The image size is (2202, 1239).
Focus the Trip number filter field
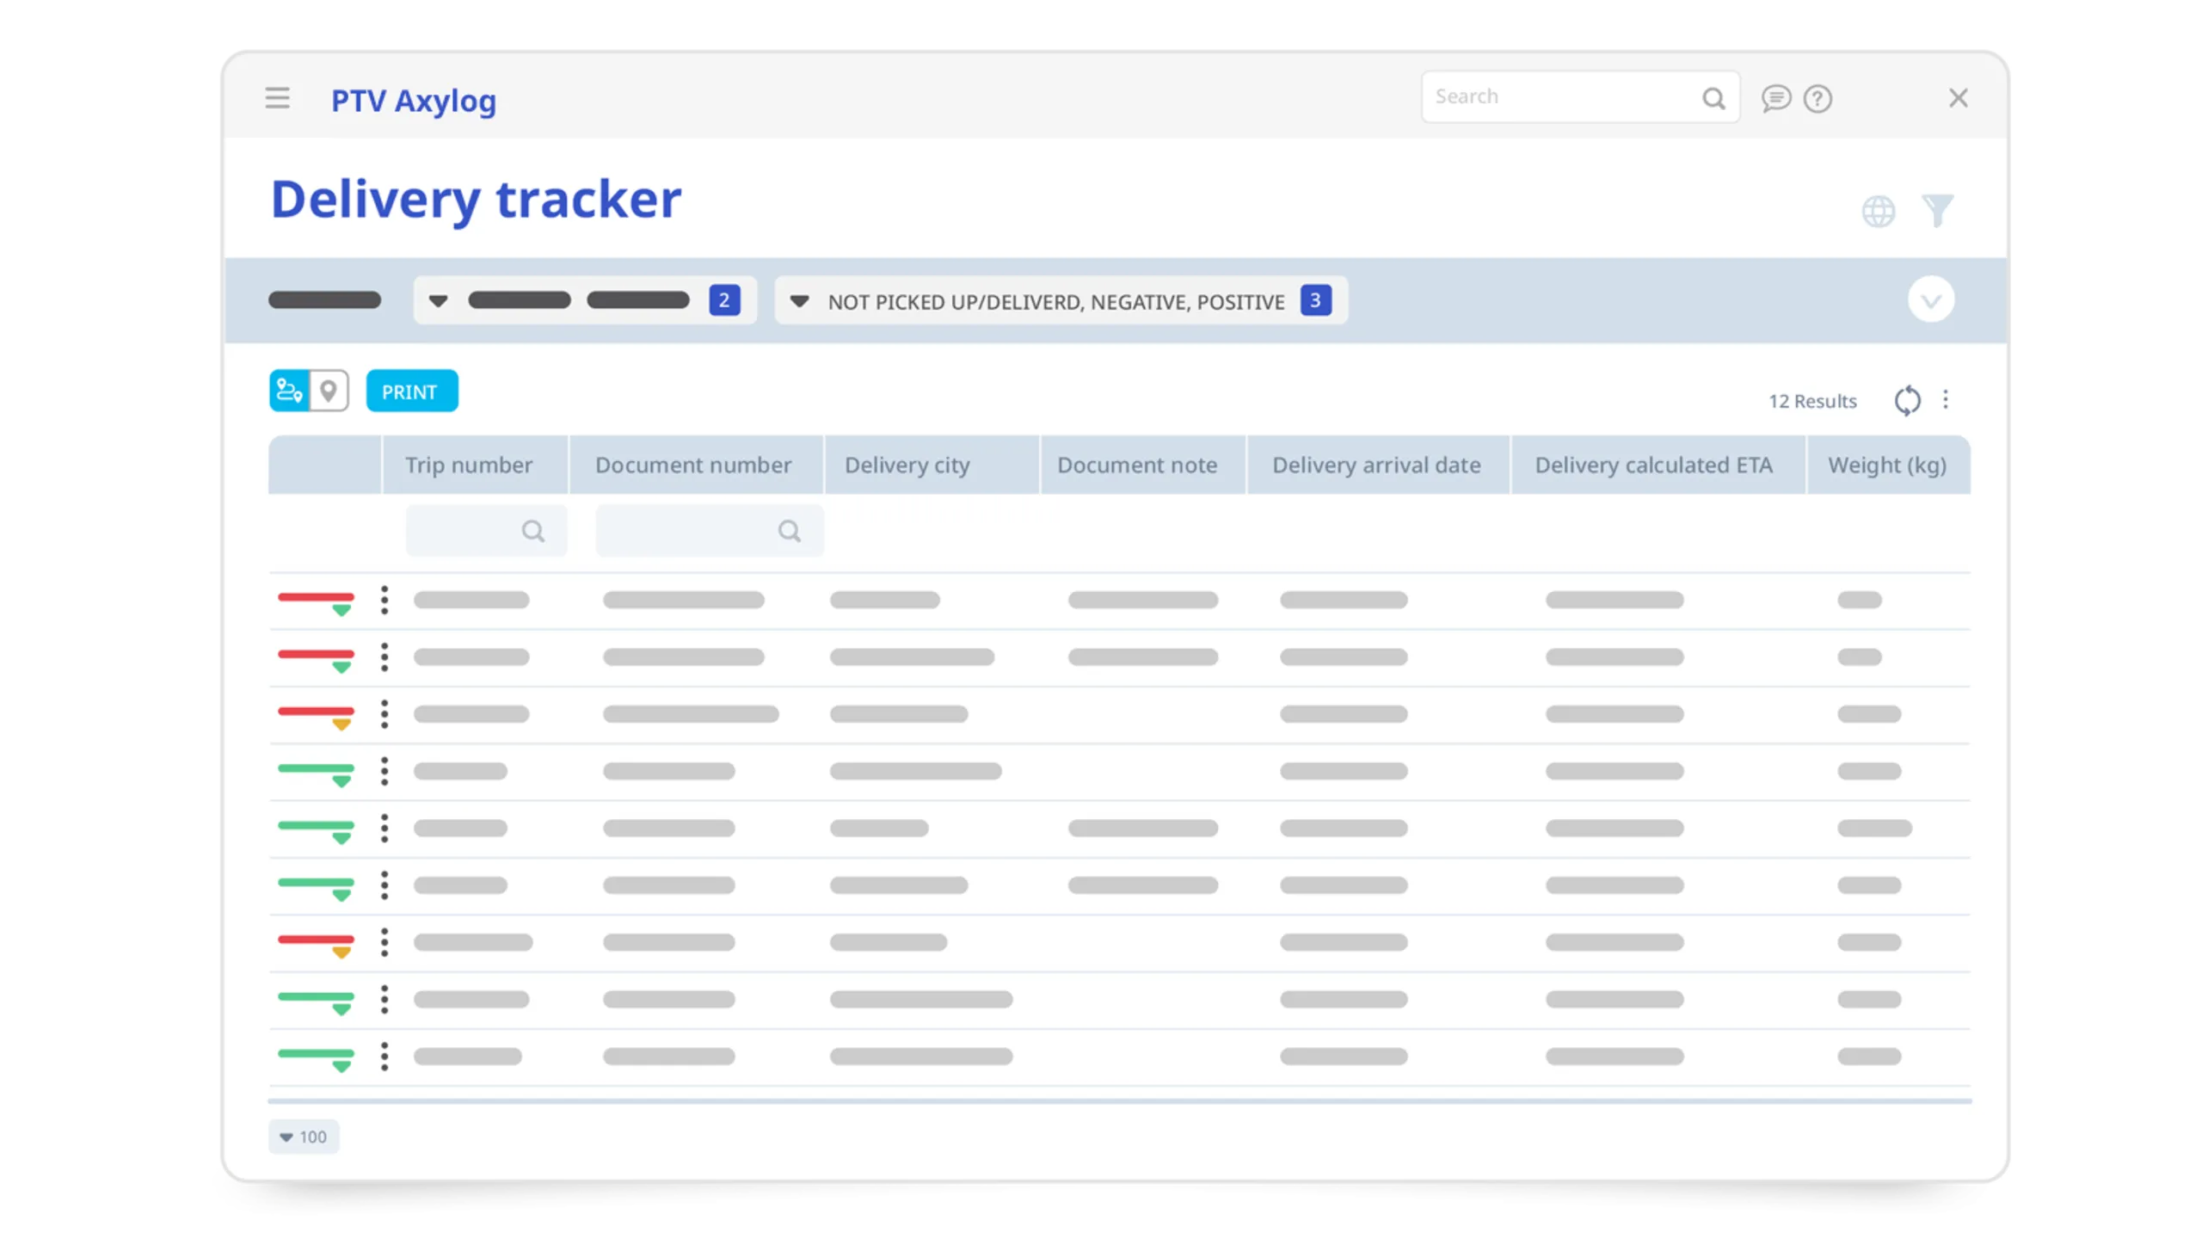point(486,531)
